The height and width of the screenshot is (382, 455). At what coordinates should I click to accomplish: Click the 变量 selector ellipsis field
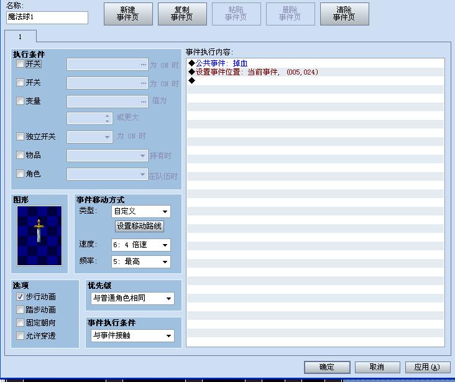pos(108,101)
